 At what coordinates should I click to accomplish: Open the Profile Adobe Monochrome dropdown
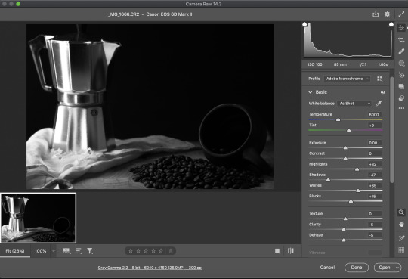click(347, 79)
